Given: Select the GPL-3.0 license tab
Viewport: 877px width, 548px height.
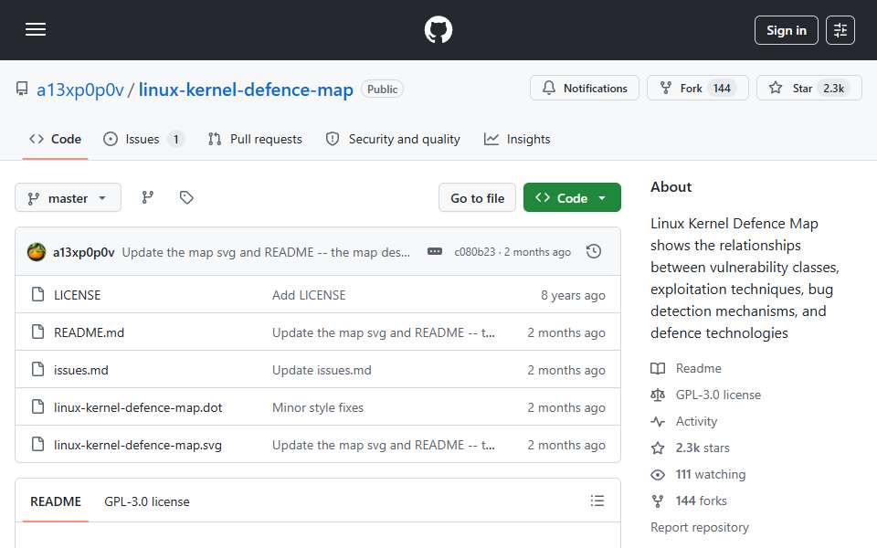Looking at the screenshot, I should pyautogui.click(x=146, y=501).
